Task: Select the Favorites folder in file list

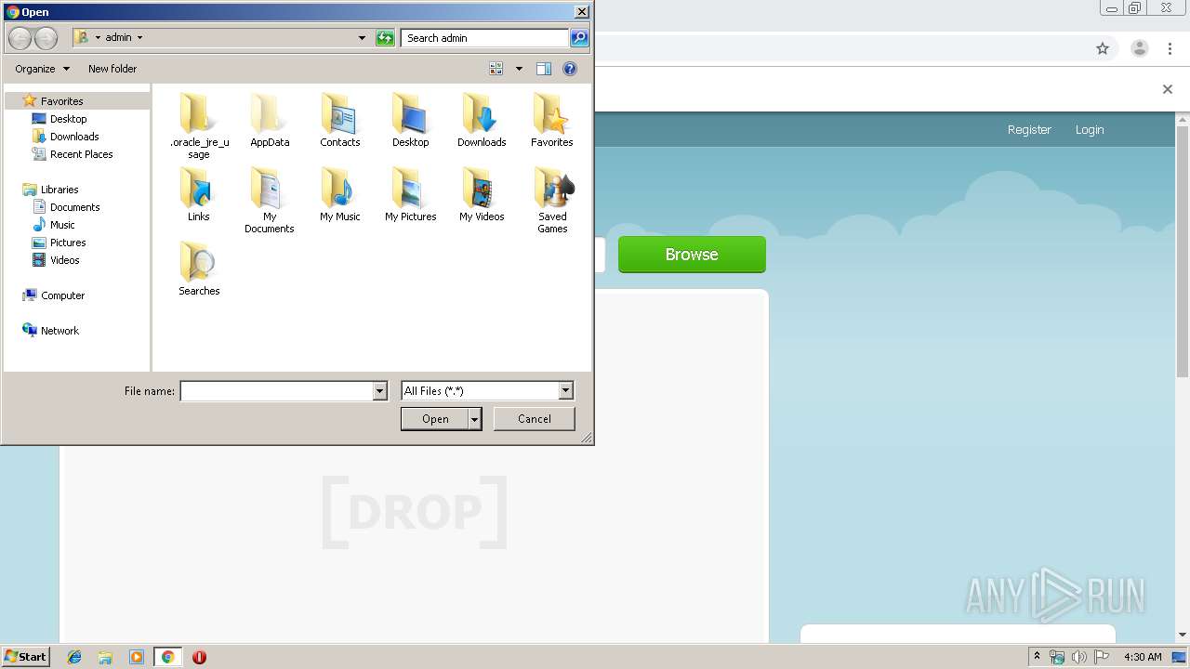Action: (552, 120)
